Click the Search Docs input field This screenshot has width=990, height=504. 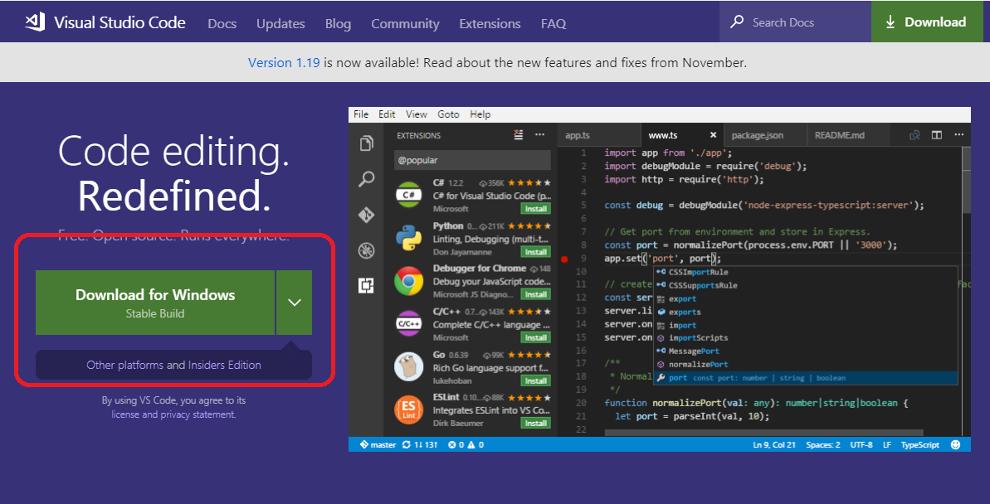tap(796, 22)
